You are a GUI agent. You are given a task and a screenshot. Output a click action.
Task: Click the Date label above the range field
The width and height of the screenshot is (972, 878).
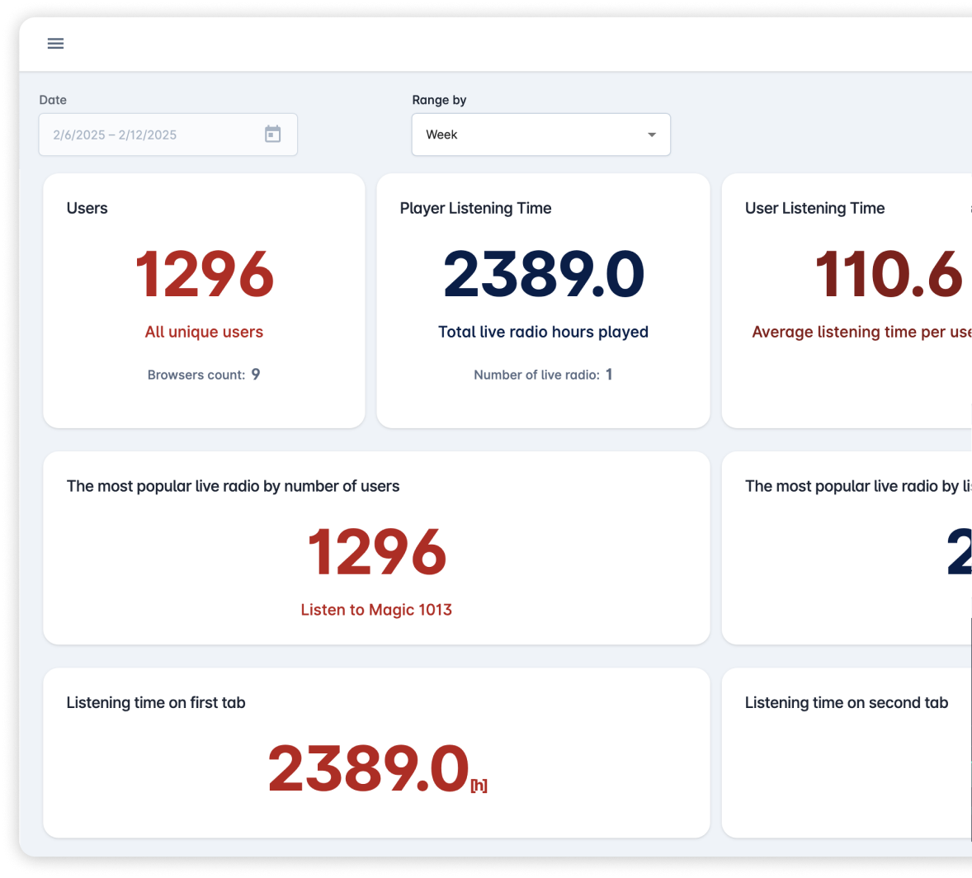(x=53, y=100)
